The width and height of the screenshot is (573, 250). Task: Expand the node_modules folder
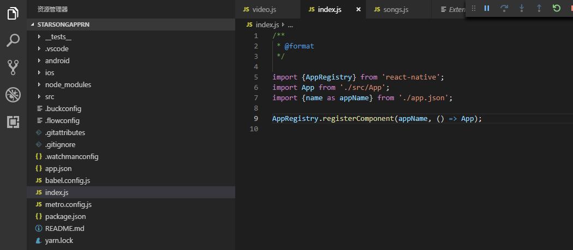pos(68,84)
